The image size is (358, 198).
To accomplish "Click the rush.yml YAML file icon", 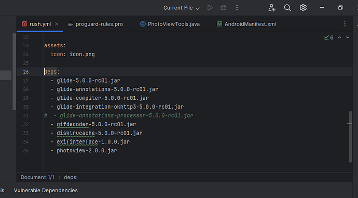I will tap(24, 24).
